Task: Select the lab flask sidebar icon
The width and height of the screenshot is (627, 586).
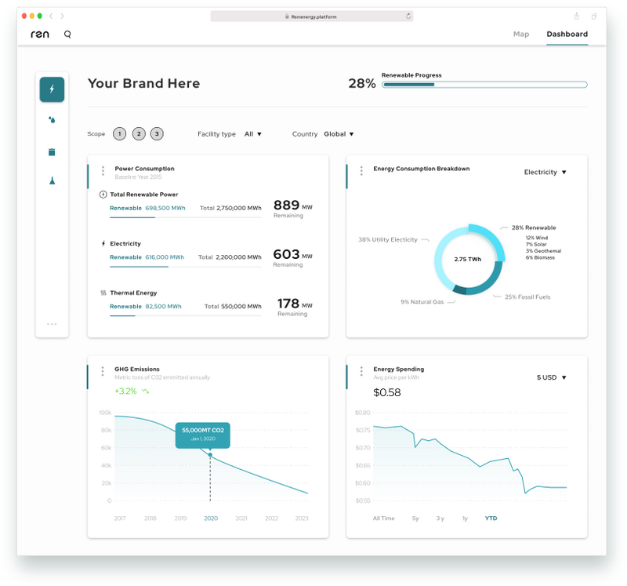Action: coord(52,180)
